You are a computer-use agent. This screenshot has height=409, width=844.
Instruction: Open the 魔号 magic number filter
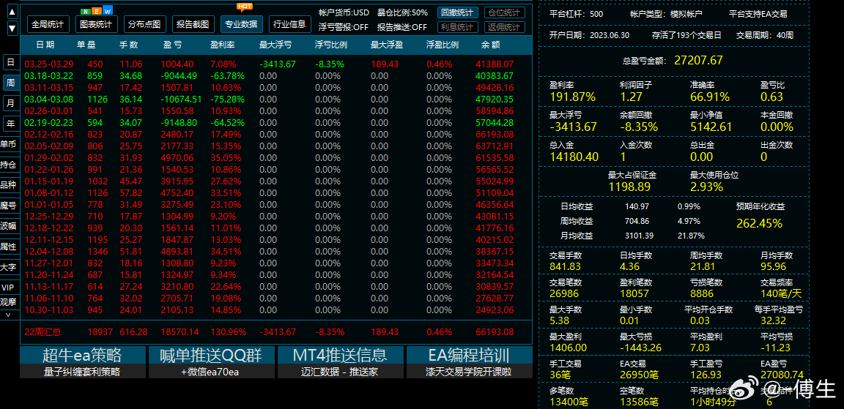coord(8,206)
